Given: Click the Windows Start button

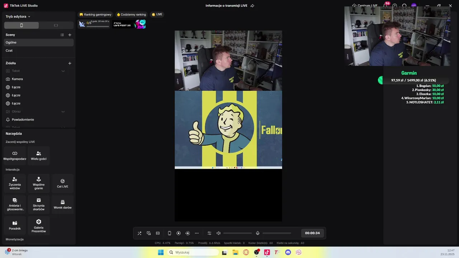Looking at the screenshot, I should (161, 252).
